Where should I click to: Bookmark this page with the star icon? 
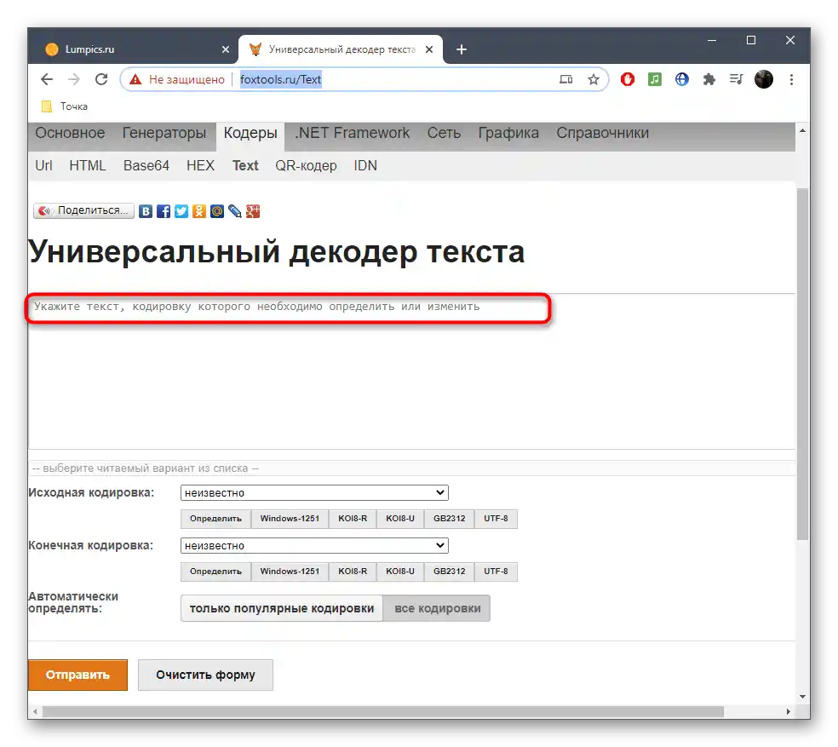(594, 80)
